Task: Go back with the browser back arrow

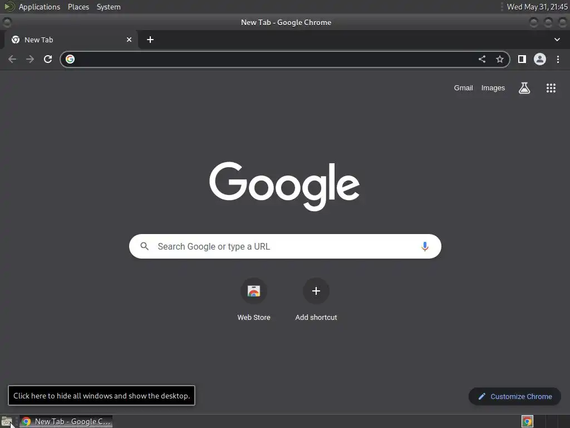Action: [12, 59]
